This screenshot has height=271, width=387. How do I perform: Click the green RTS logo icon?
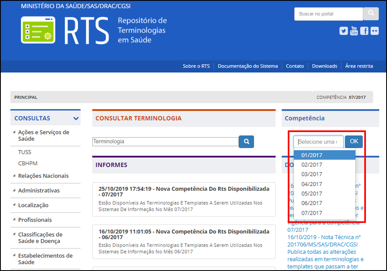click(x=38, y=30)
